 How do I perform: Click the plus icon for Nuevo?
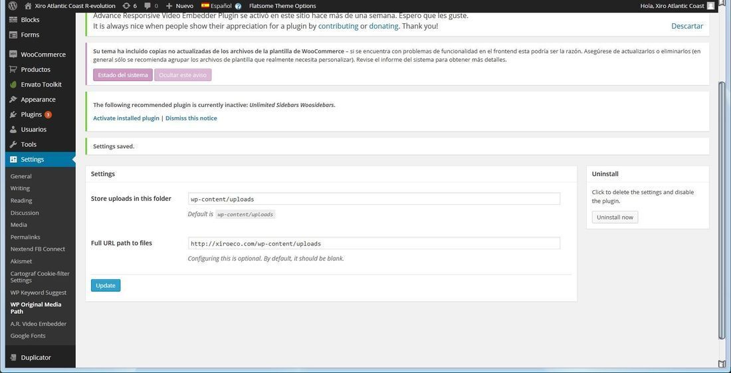coord(169,6)
